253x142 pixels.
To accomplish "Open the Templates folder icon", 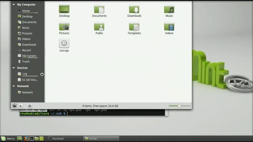I will pyautogui.click(x=134, y=26).
